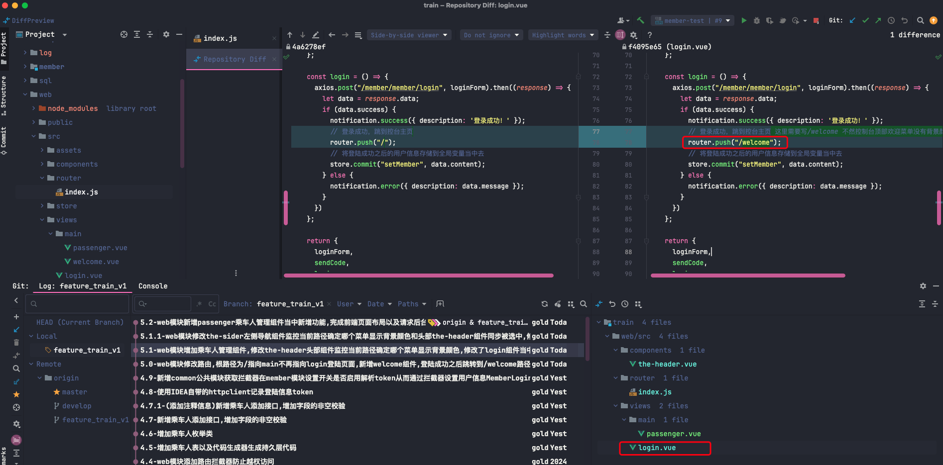Toggle group by directory in branches panel
Screen dimensions: 943x465
pyautogui.click(x=16, y=440)
